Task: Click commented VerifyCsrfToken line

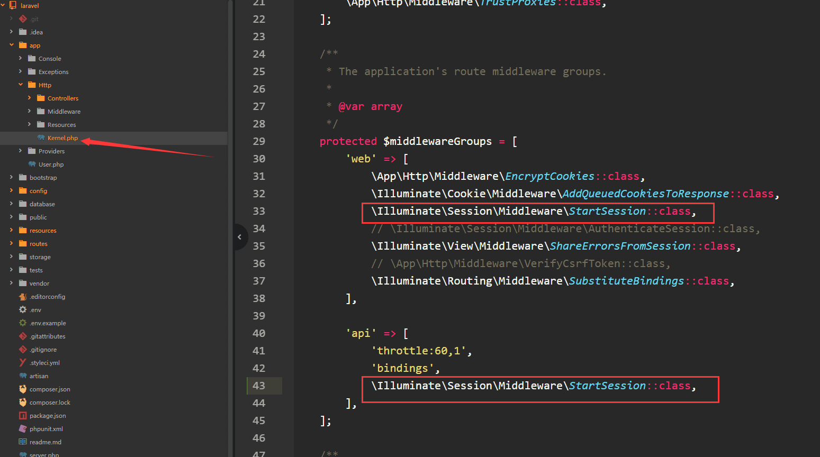Action: [x=521, y=263]
